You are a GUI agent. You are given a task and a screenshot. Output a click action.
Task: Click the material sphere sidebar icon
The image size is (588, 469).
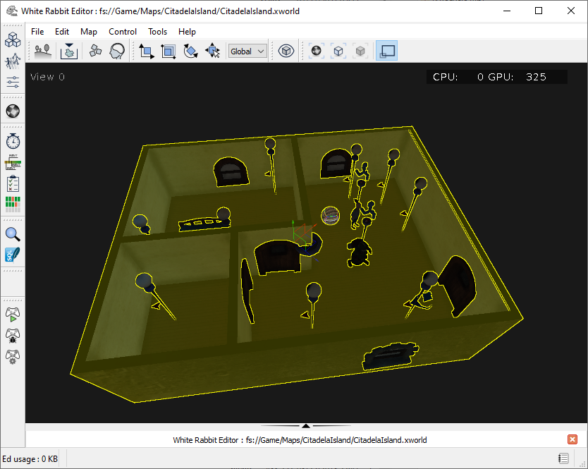point(13,111)
